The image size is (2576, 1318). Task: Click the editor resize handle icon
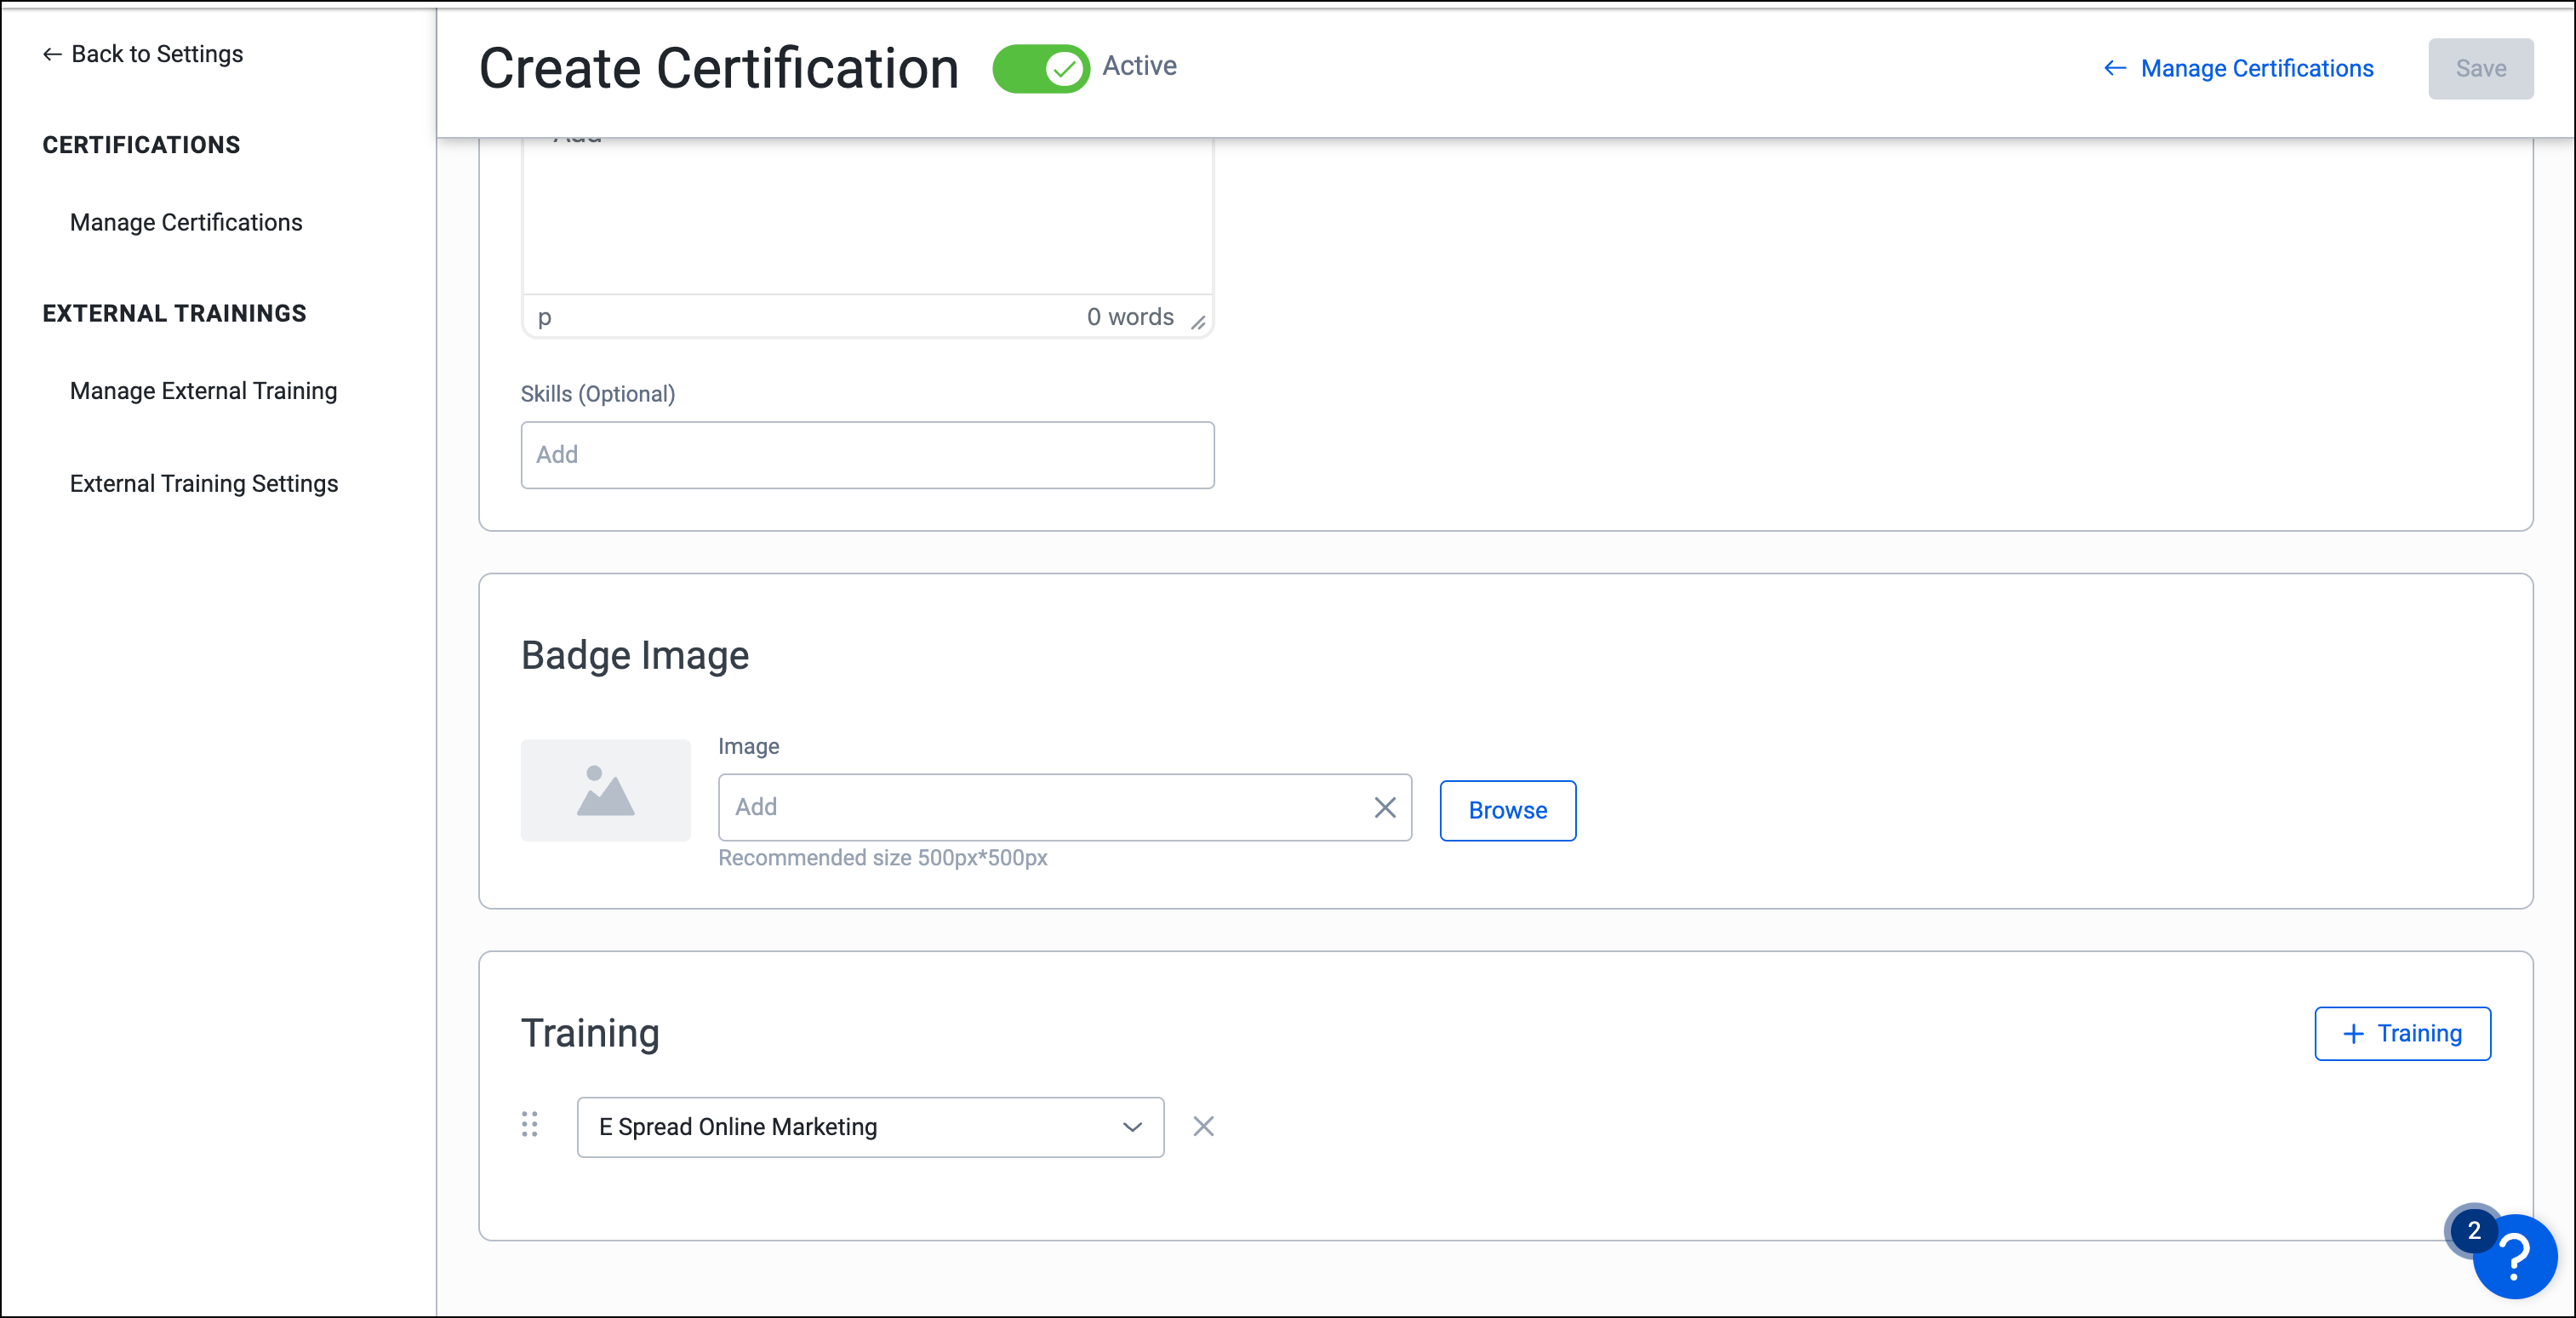pyautogui.click(x=1198, y=322)
